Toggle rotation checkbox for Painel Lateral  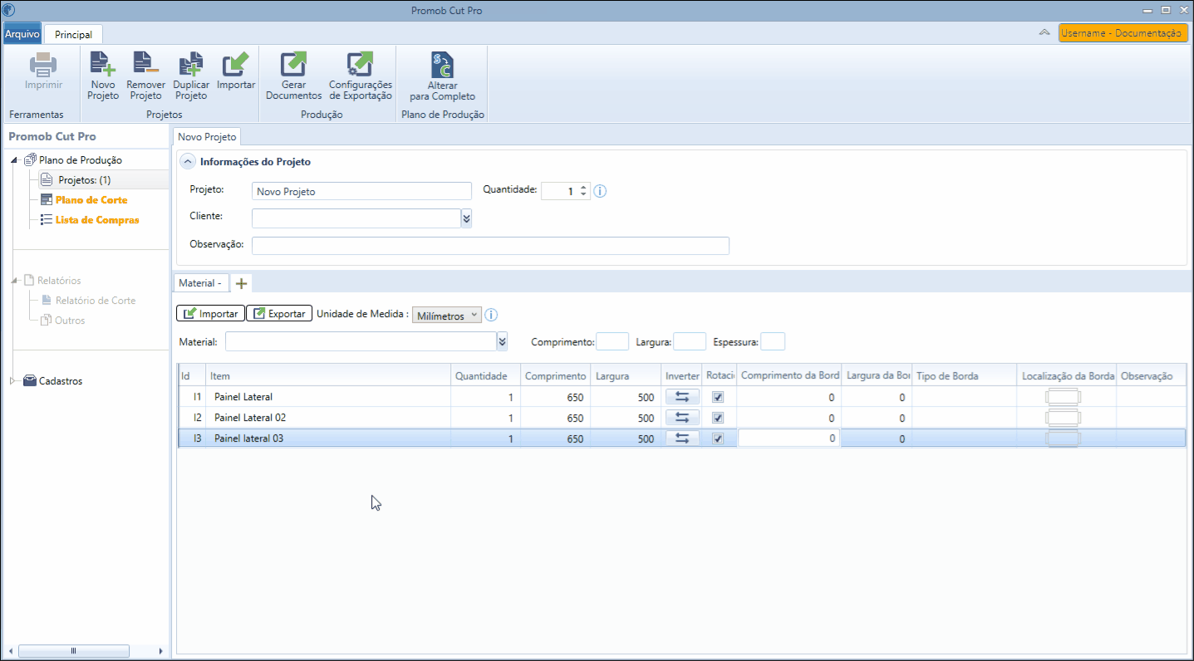(718, 397)
